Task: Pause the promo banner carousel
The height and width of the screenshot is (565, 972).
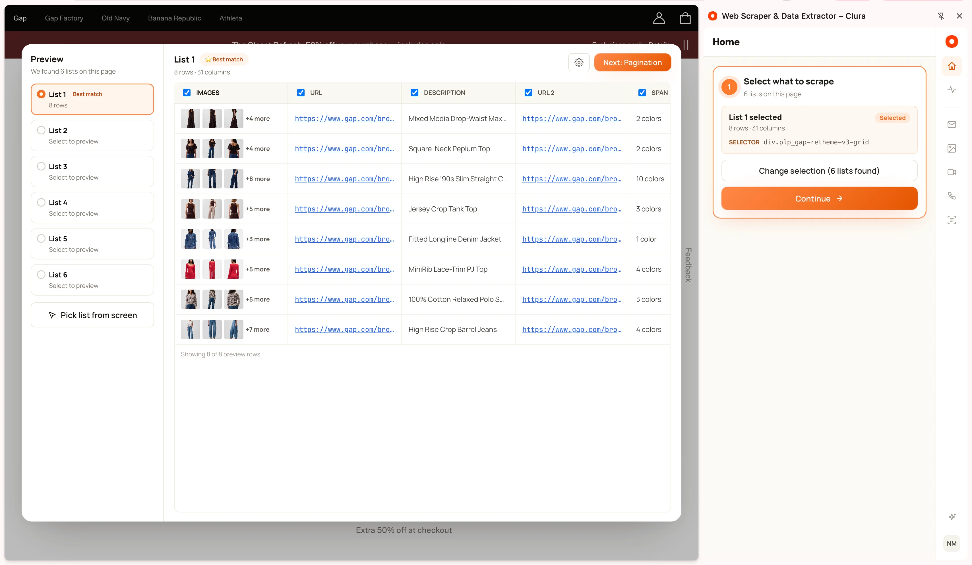Action: pyautogui.click(x=686, y=45)
